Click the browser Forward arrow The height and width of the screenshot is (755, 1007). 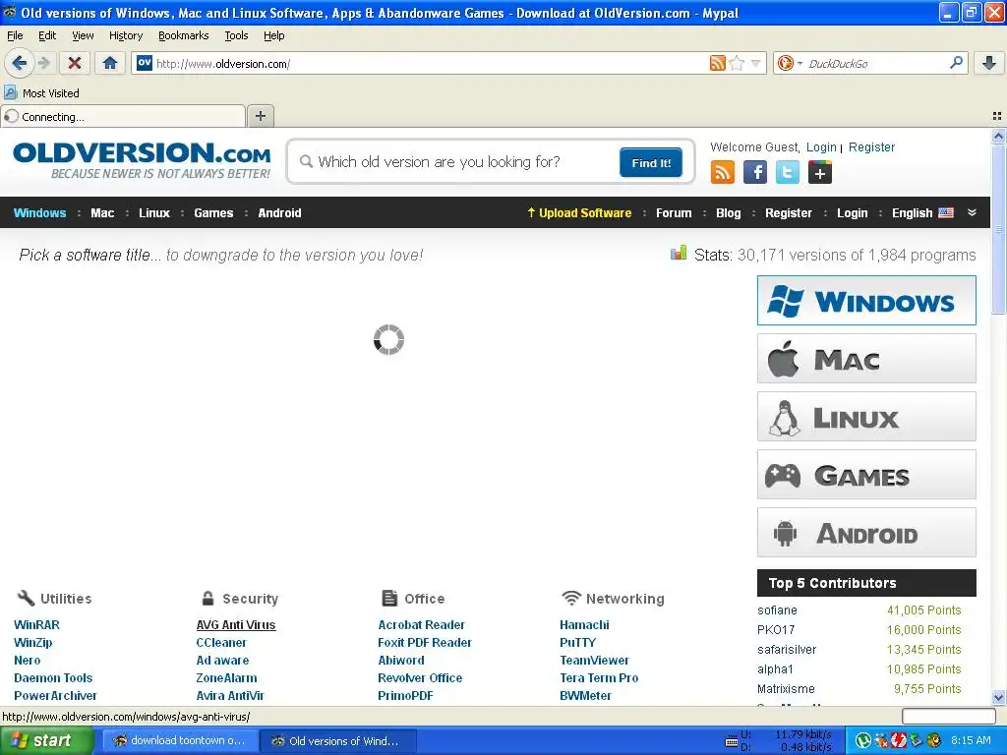43,63
